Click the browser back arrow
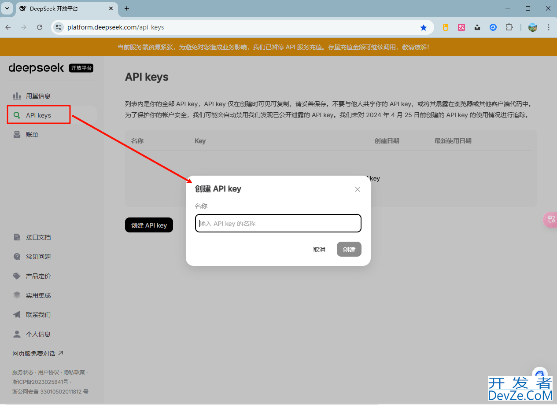This screenshot has height=405, width=557. 8,27
